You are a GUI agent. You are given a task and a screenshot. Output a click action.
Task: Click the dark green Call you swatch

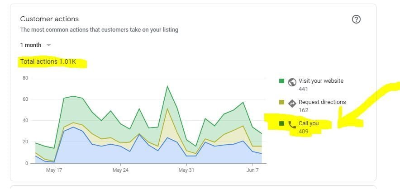tap(281, 123)
